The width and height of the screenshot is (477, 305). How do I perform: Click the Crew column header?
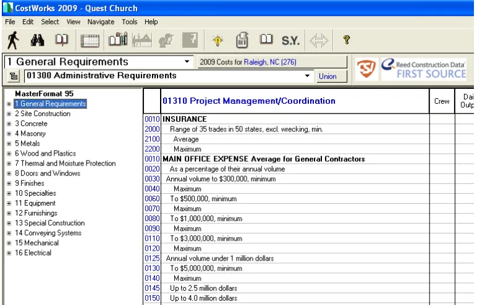[x=442, y=101]
